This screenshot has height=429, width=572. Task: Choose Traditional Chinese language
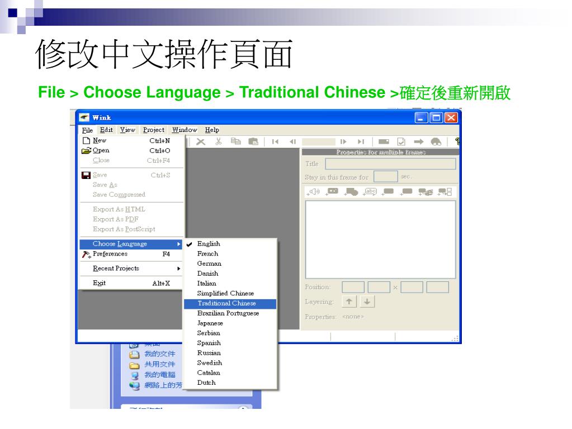(x=230, y=304)
